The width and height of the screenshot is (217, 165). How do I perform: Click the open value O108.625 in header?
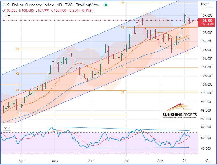[10, 10]
